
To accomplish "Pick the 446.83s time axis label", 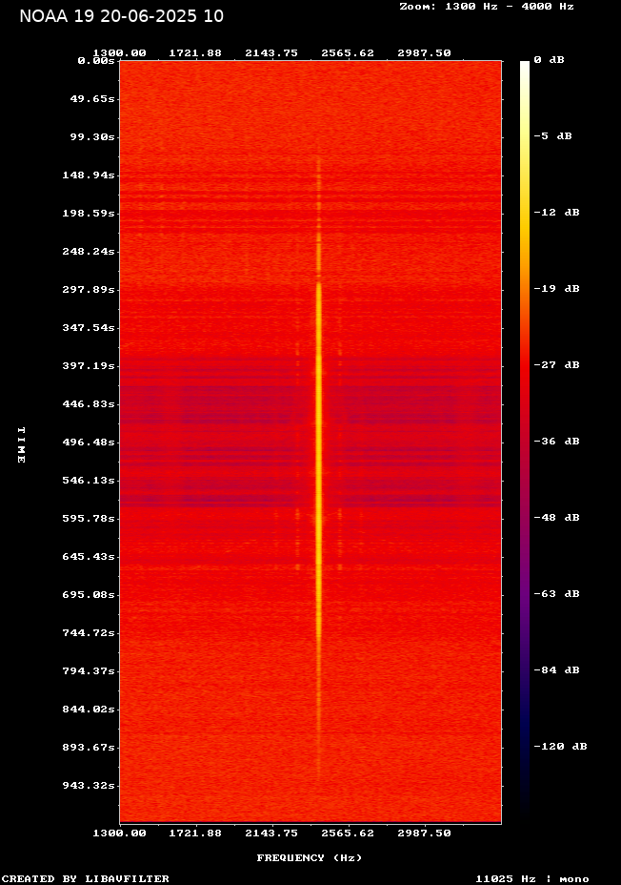I will click(89, 404).
